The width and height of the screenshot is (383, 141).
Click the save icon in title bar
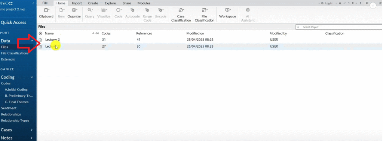tap(340, 3)
